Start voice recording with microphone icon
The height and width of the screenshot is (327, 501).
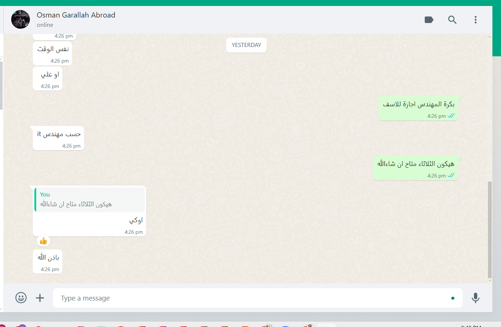[x=475, y=298]
